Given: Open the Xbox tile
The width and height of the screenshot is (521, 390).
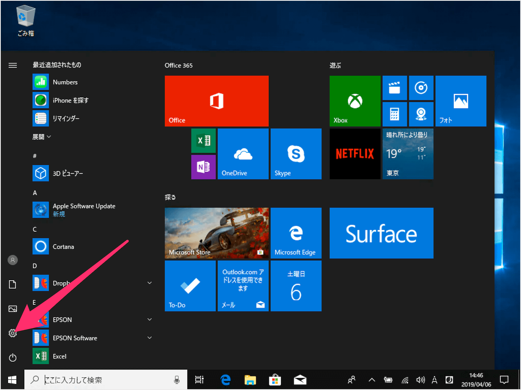Looking at the screenshot, I should (355, 101).
